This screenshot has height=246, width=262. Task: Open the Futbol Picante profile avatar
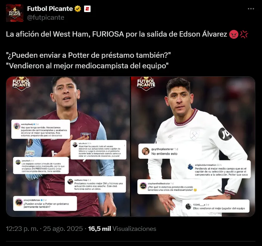tap(15, 13)
